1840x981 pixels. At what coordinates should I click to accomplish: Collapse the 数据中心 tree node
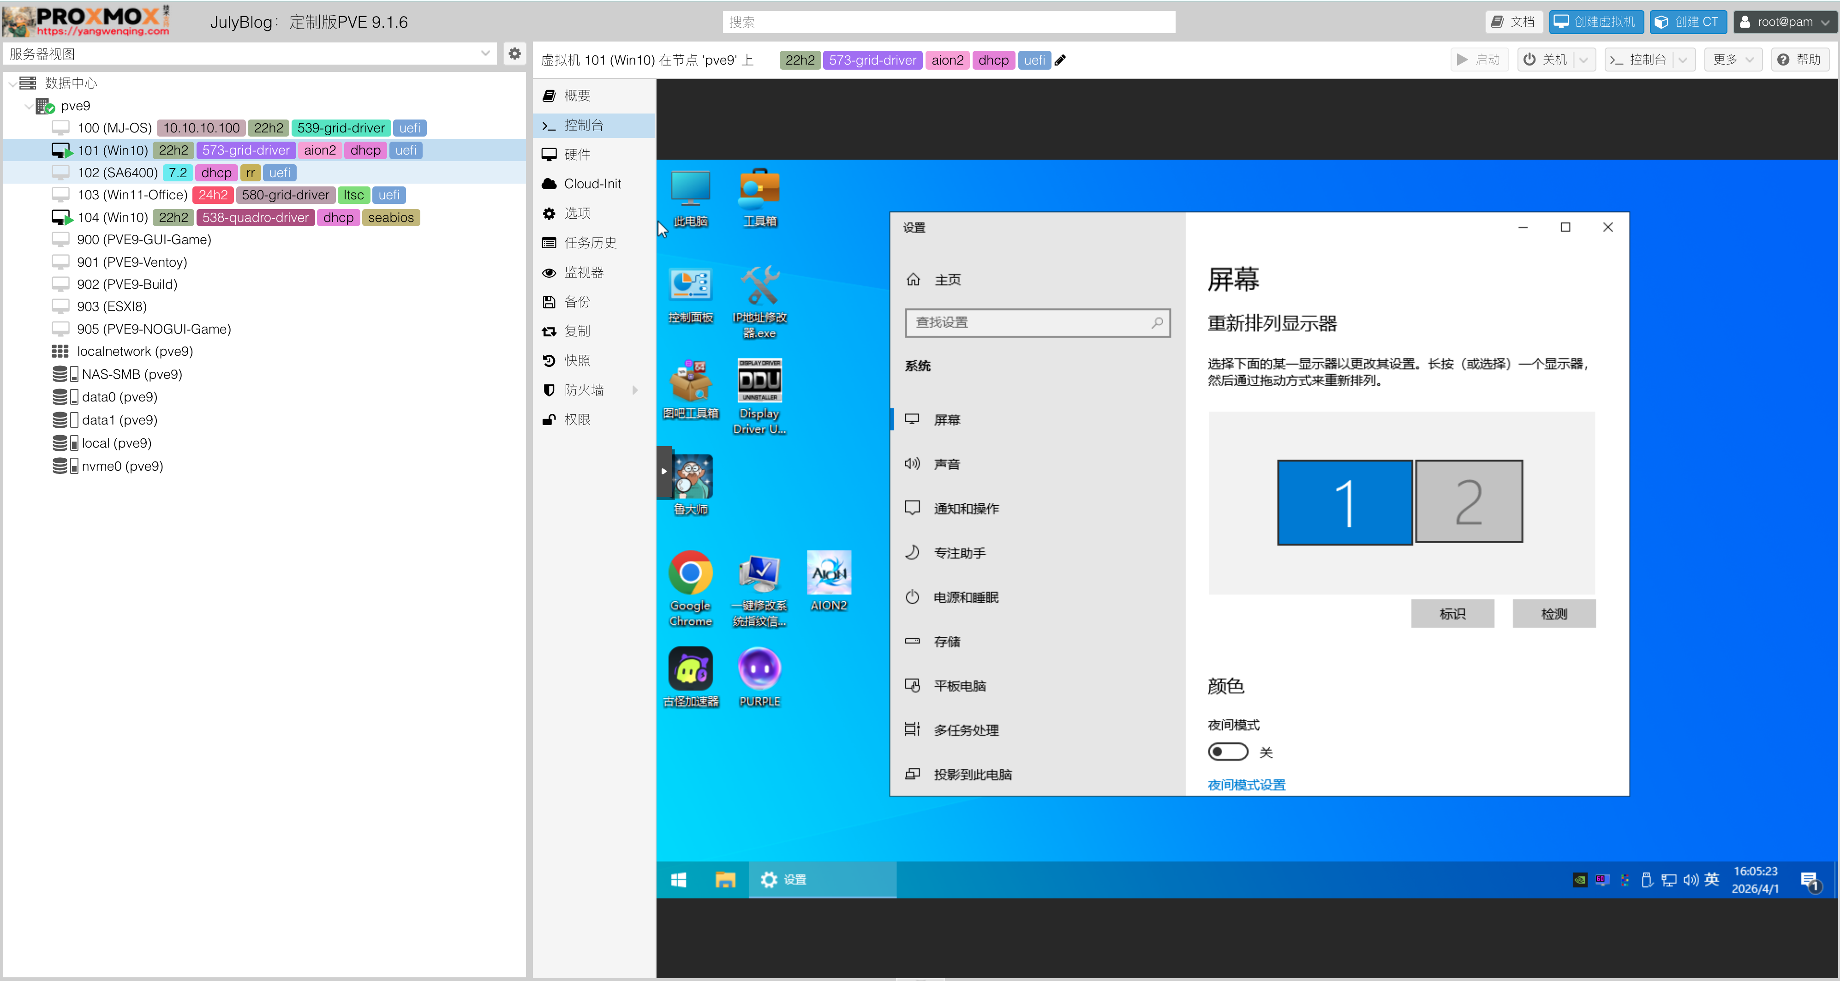click(x=12, y=84)
